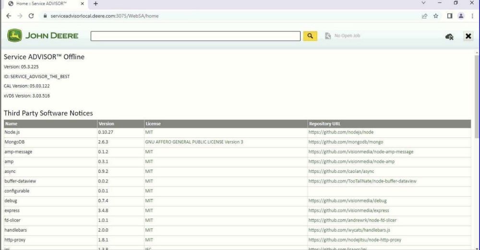
Task: Open the node-http-proxy repository URL
Action: point(355,240)
